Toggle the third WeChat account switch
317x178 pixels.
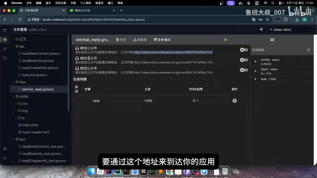(244, 70)
